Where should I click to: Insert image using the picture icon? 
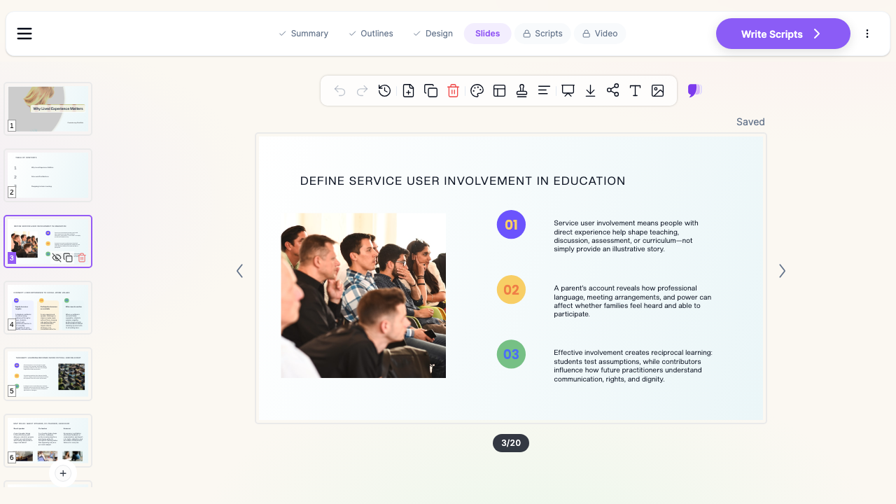[x=657, y=90]
